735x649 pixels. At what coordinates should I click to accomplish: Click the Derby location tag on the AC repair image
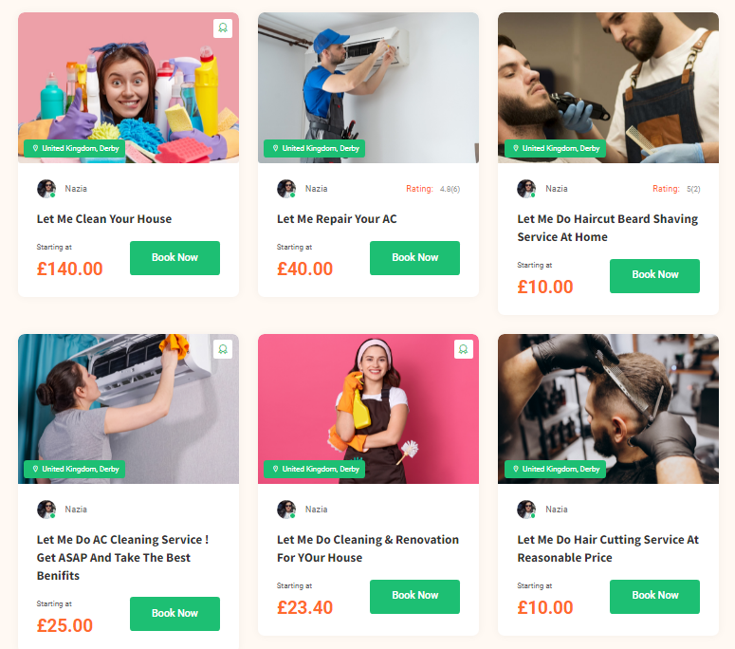[314, 148]
